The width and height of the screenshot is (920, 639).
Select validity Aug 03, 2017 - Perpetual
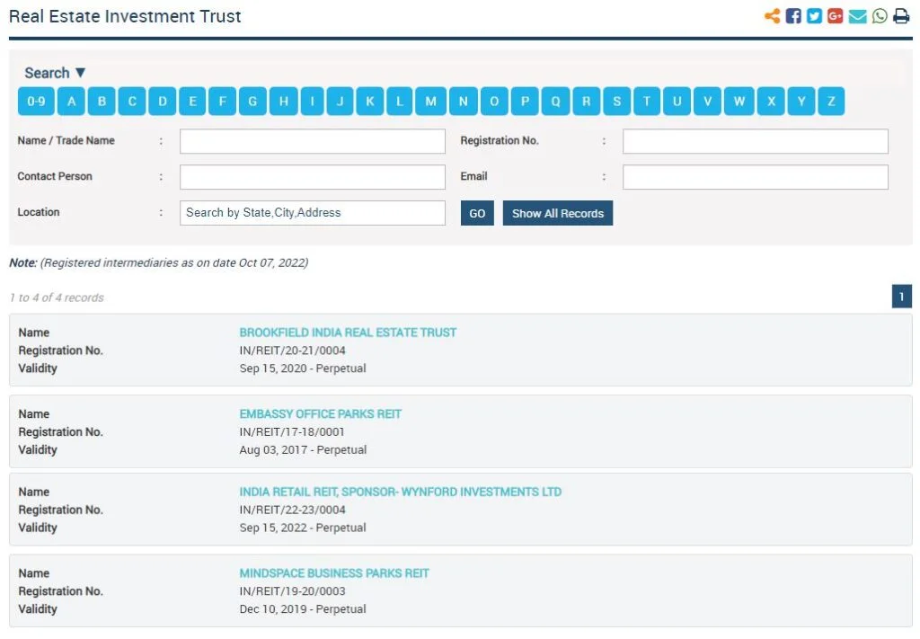click(x=303, y=450)
